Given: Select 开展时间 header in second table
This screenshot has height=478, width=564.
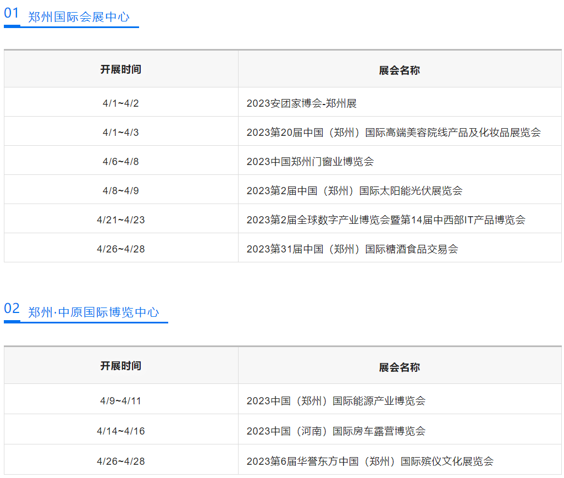Looking at the screenshot, I should 121,366.
